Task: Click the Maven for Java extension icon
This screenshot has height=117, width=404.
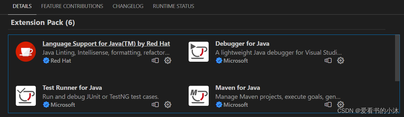Action: tap(198, 96)
